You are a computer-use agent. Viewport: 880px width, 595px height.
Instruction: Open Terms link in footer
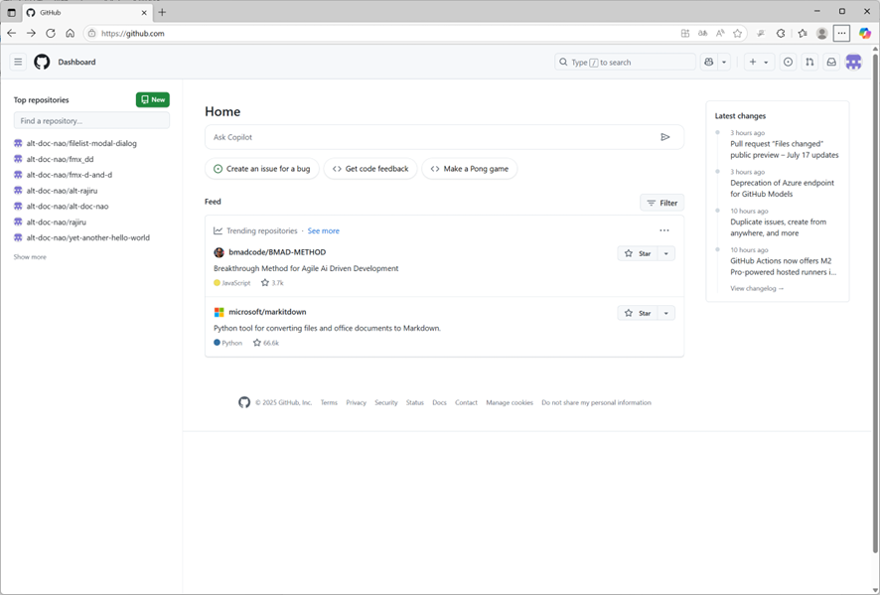[x=329, y=402]
